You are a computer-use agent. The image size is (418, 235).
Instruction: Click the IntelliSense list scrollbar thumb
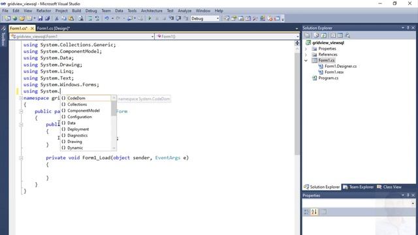pos(114,108)
